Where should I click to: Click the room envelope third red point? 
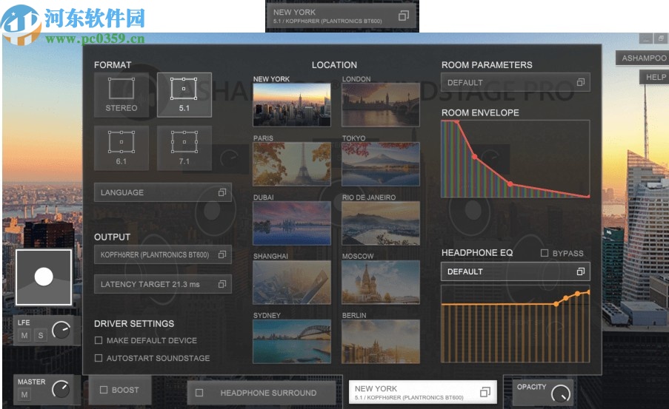[x=510, y=184]
